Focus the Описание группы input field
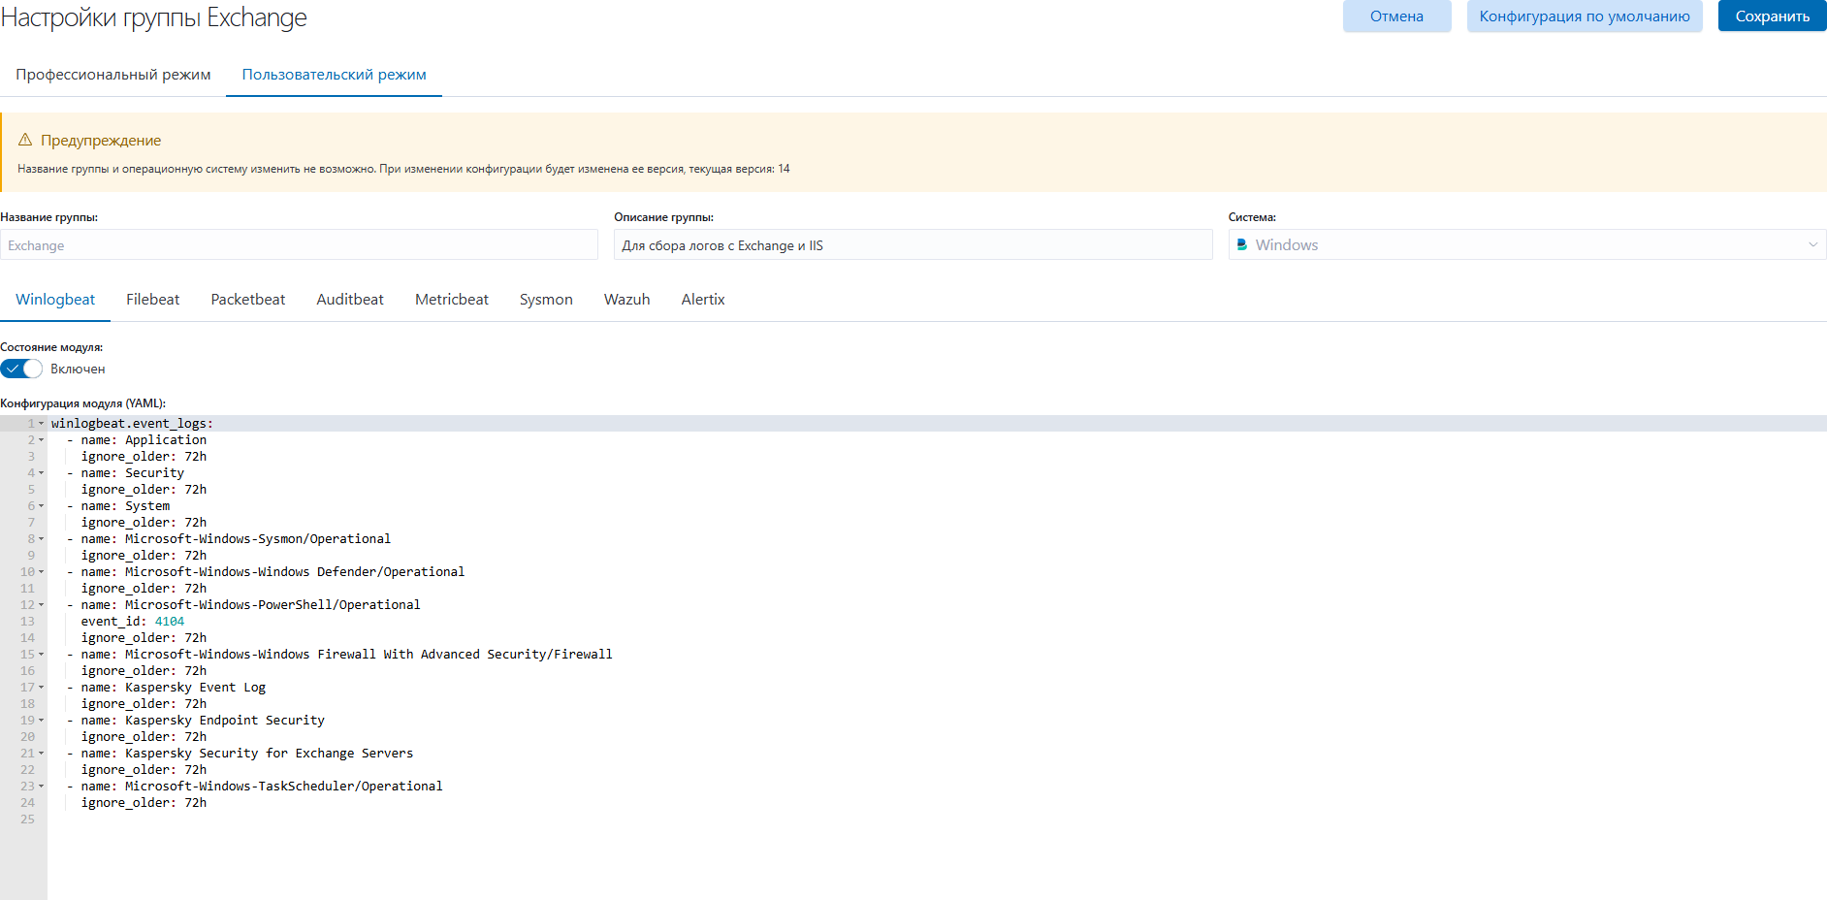This screenshot has height=900, width=1827. [913, 245]
